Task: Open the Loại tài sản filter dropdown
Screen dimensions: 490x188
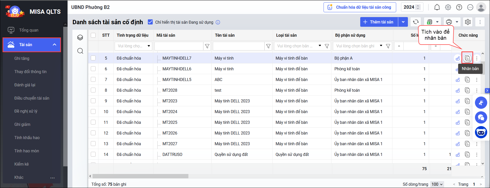Action: [x=320, y=46]
